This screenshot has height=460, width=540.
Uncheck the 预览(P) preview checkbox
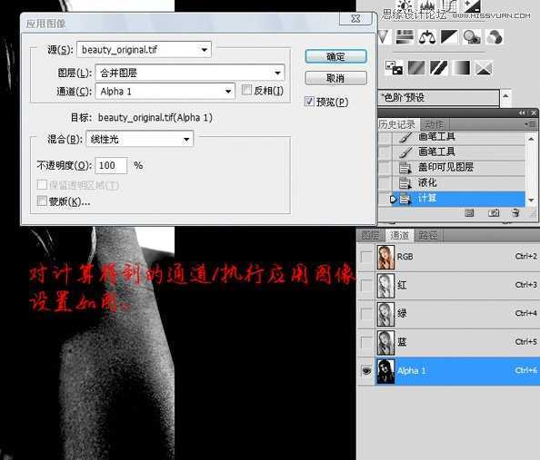point(309,102)
